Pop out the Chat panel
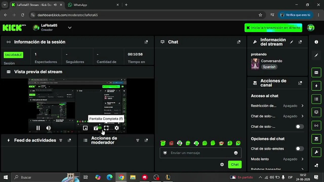This screenshot has width=324, height=182. (238, 42)
